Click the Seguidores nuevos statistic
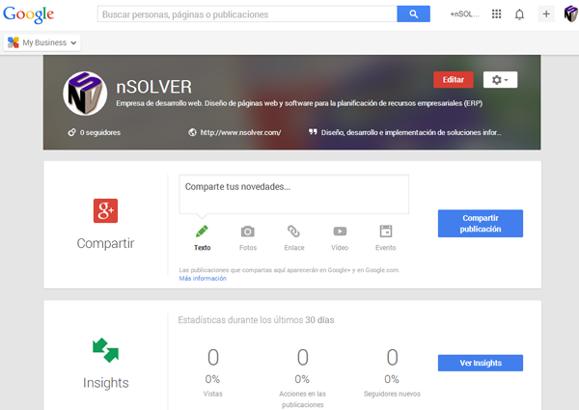Screen dimensions: 579x410 tap(392, 372)
